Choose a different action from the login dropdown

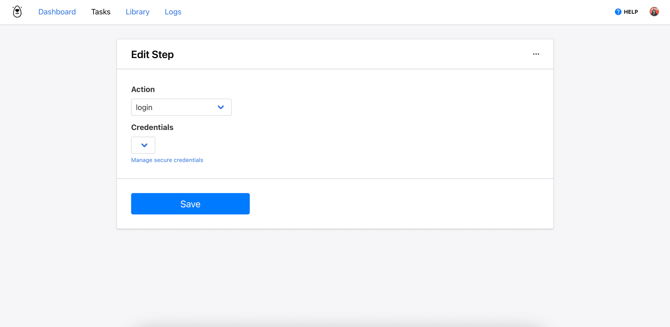point(181,107)
